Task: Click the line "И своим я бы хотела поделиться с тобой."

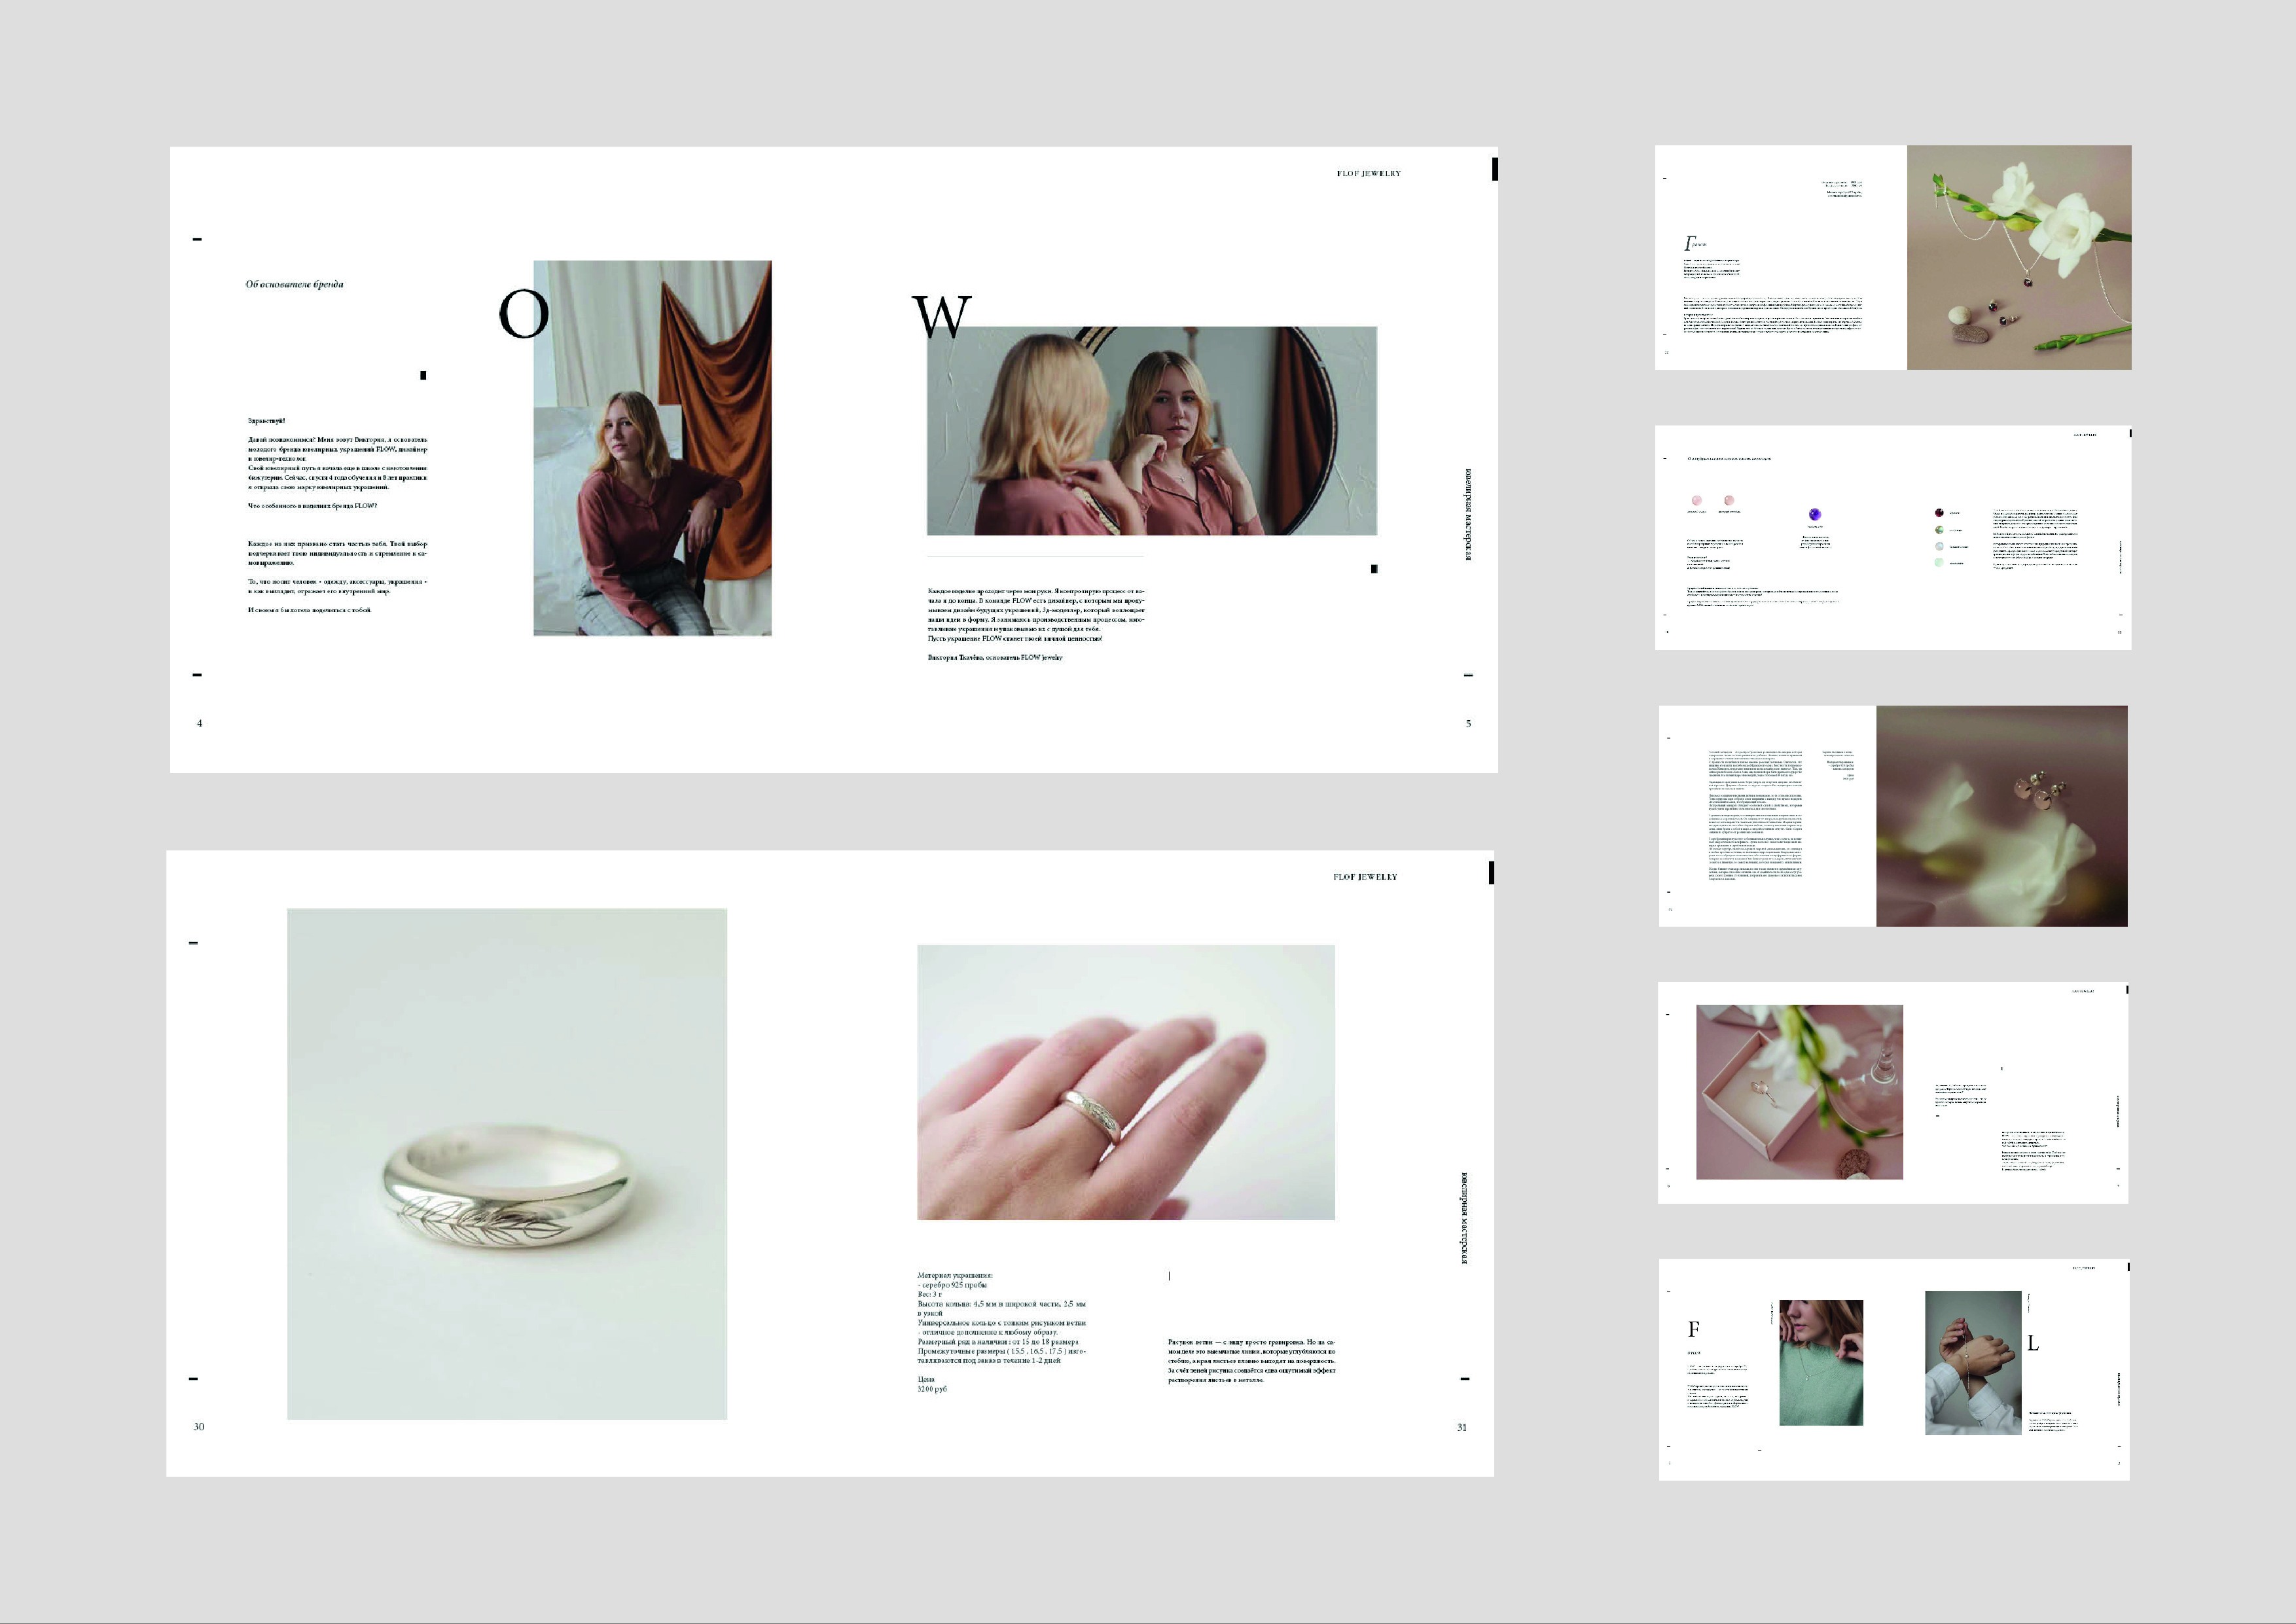Action: click(x=309, y=610)
